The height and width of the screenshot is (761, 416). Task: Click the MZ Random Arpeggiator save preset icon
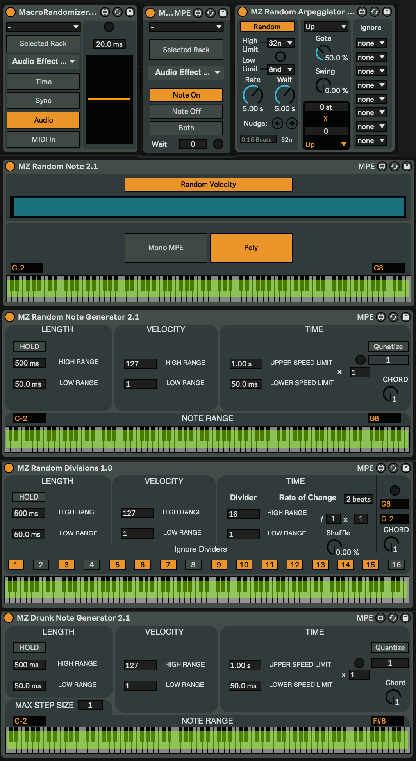click(x=387, y=12)
